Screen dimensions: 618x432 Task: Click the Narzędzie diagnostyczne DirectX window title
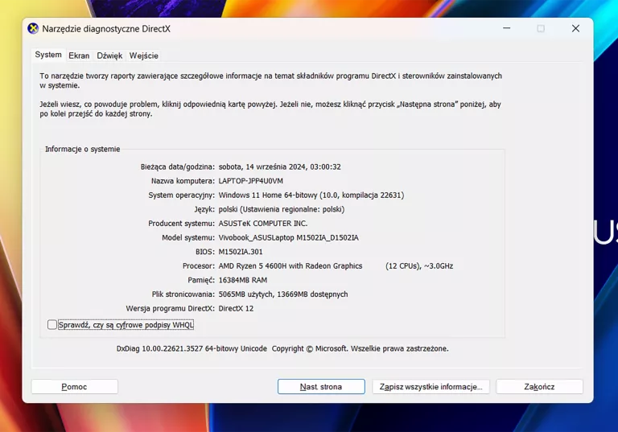pos(106,29)
